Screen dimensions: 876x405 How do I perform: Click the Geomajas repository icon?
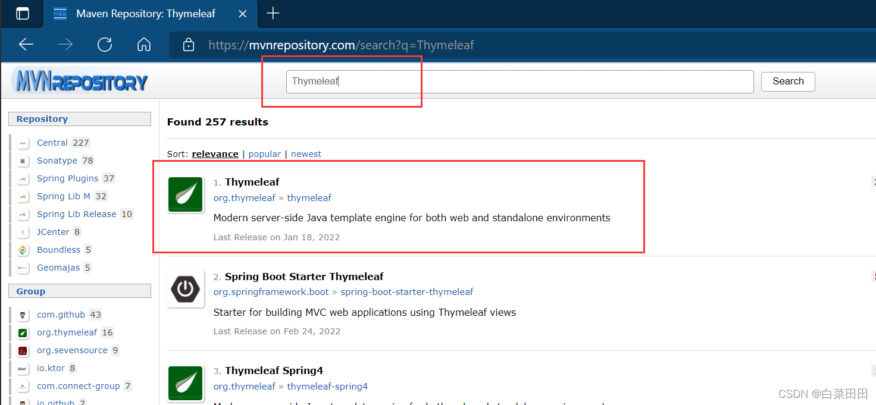click(23, 268)
